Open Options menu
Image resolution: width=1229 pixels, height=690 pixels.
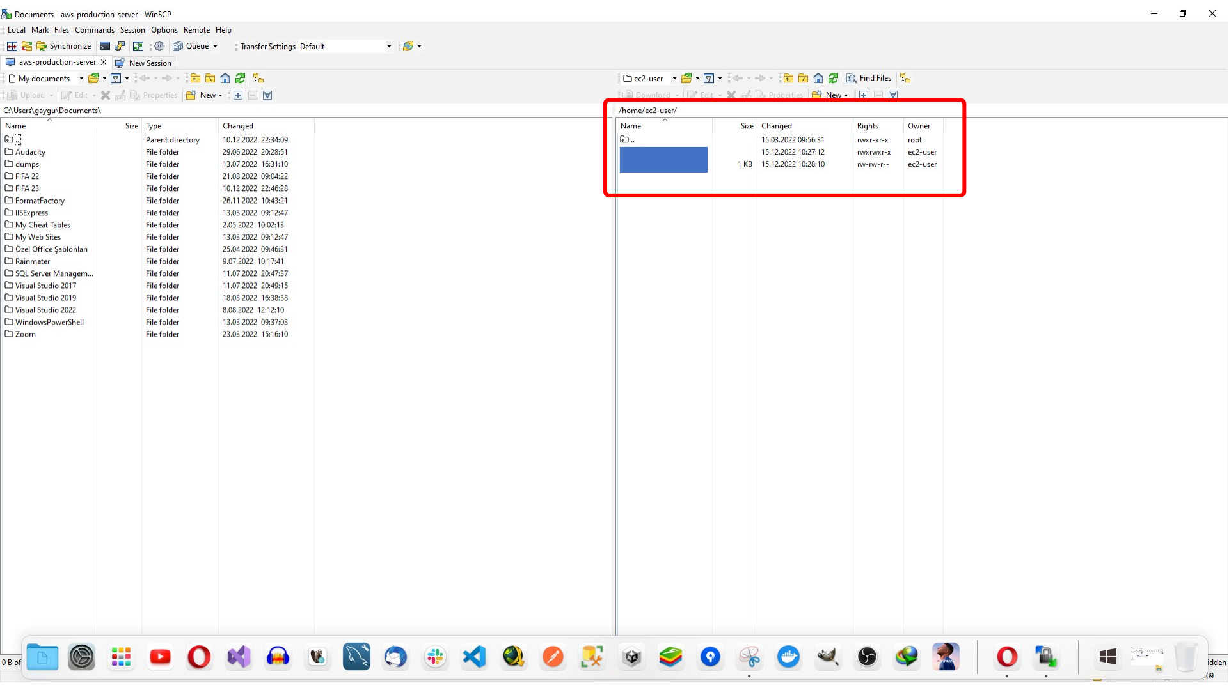tap(164, 30)
